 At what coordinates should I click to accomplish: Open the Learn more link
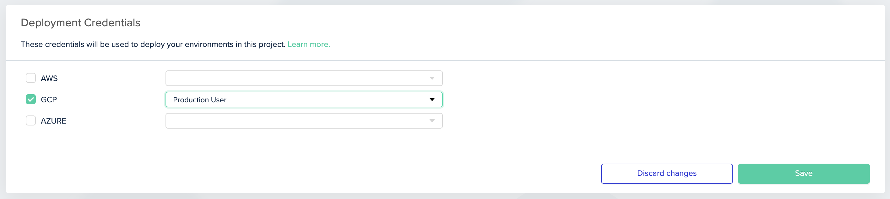click(x=308, y=44)
